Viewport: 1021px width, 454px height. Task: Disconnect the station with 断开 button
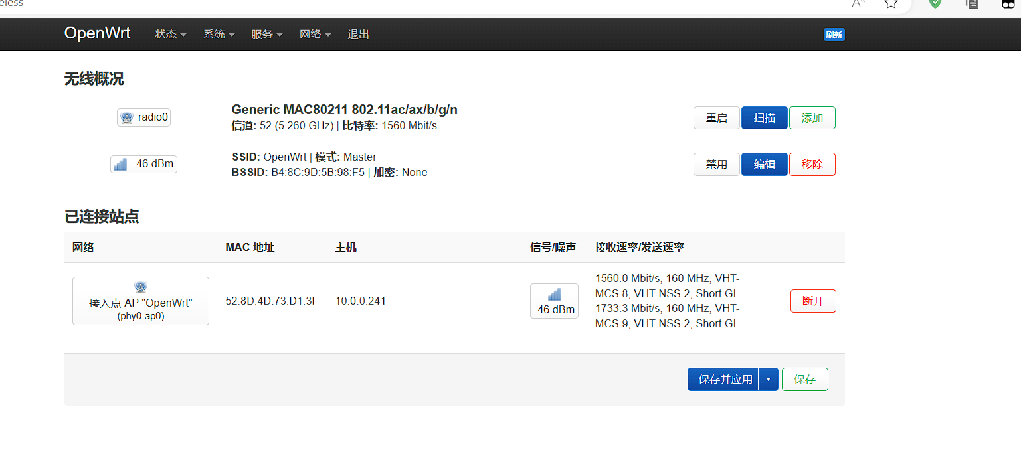point(813,301)
